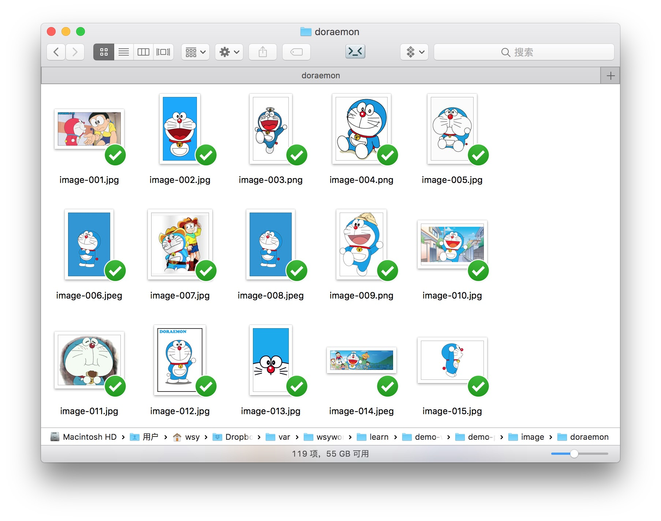The height and width of the screenshot is (521, 661).
Task: Select thumbnail of image-009.png
Action: 361,244
